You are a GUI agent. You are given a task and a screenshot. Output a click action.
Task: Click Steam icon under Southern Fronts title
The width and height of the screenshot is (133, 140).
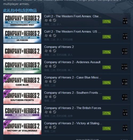[54, 97]
